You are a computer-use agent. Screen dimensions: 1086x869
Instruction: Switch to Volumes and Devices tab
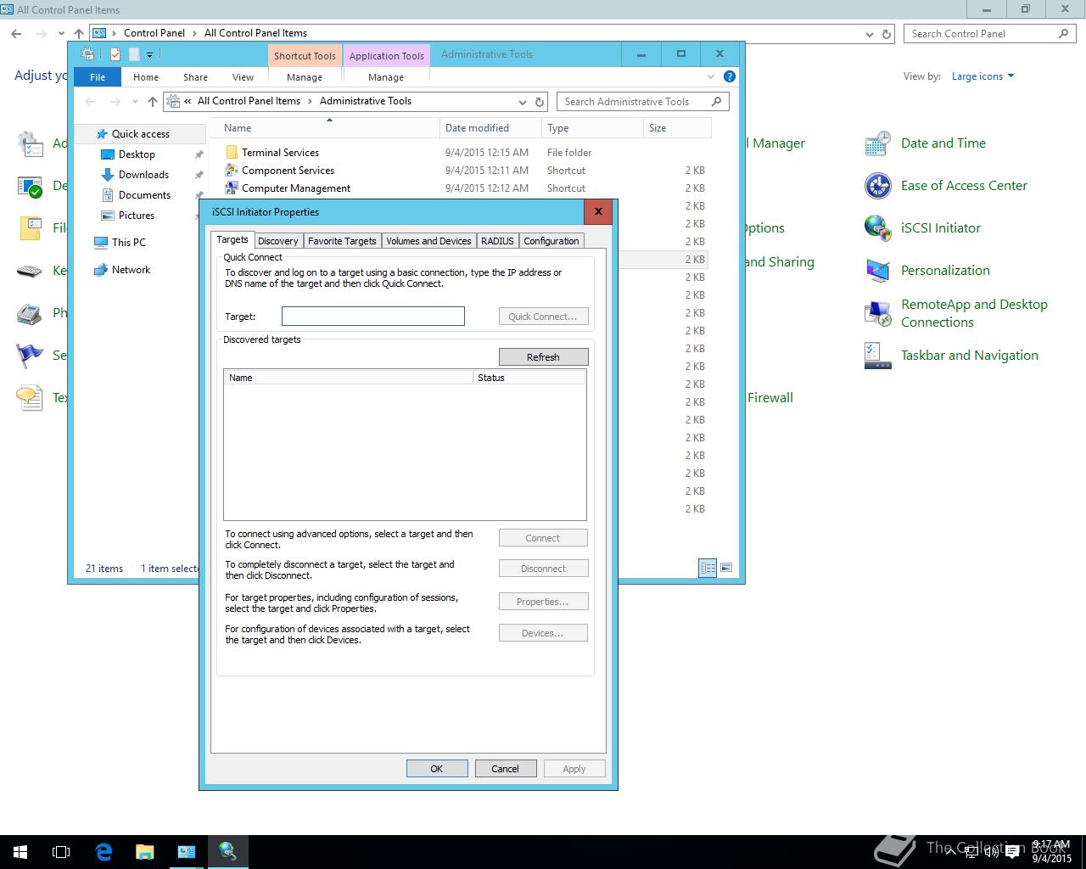(x=428, y=241)
